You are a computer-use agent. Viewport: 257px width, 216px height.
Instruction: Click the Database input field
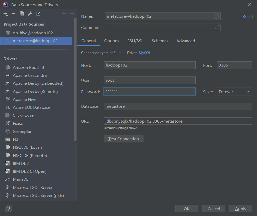click(x=178, y=106)
